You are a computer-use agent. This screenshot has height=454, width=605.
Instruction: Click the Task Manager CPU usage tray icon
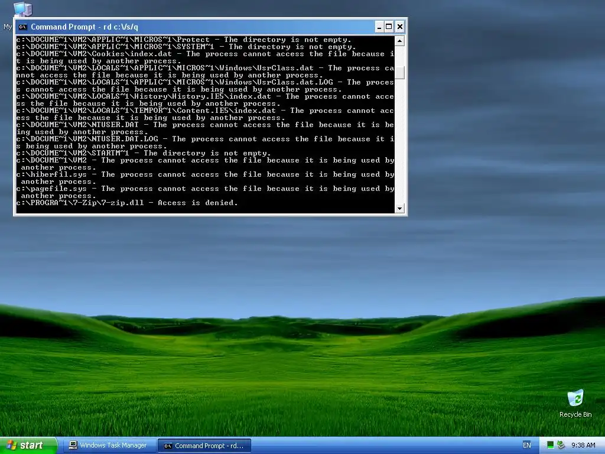point(551,445)
